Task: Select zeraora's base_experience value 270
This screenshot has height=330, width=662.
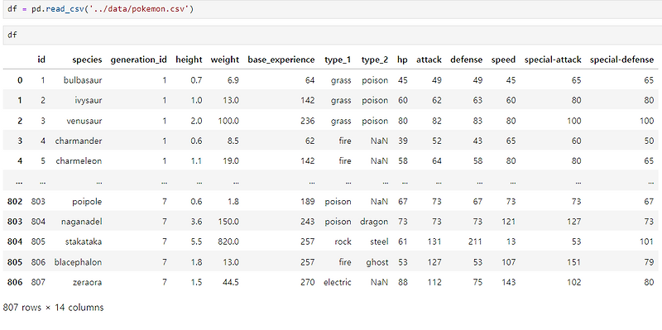Action: point(308,282)
